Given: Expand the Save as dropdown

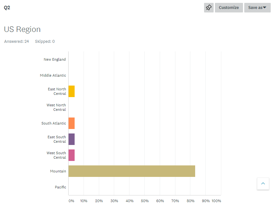Looking at the screenshot, I should [x=257, y=8].
